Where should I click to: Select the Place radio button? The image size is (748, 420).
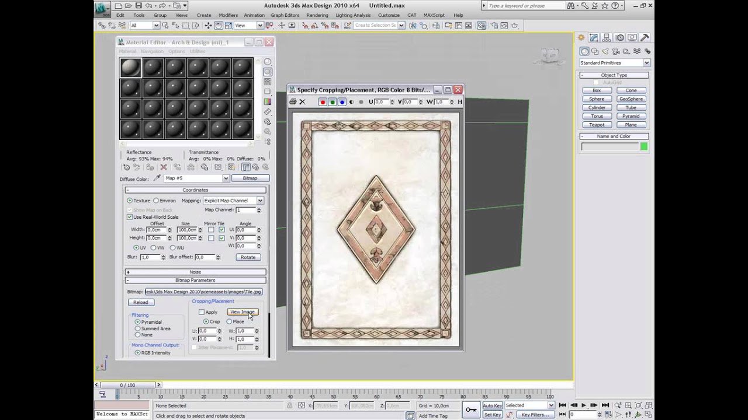tap(229, 321)
